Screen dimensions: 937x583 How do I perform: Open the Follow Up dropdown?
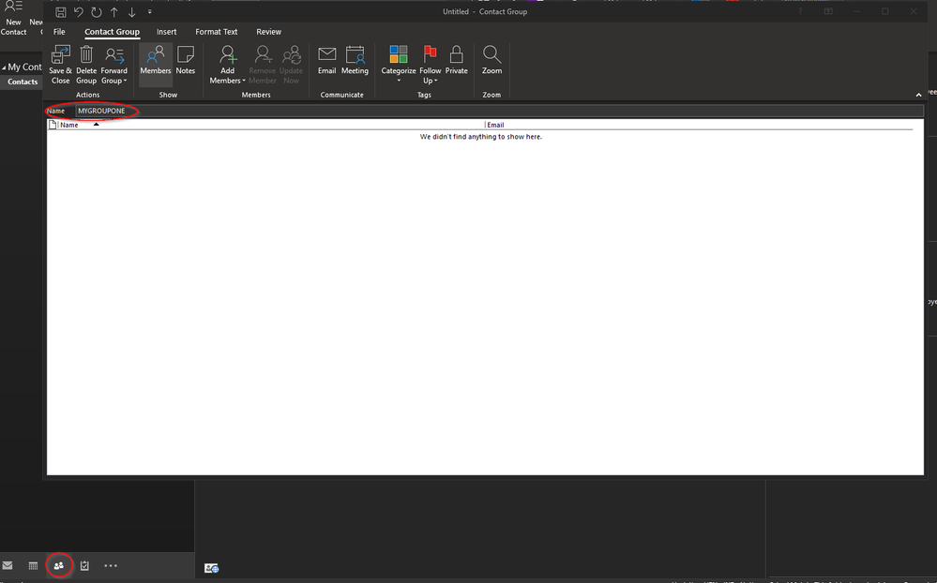click(x=430, y=66)
